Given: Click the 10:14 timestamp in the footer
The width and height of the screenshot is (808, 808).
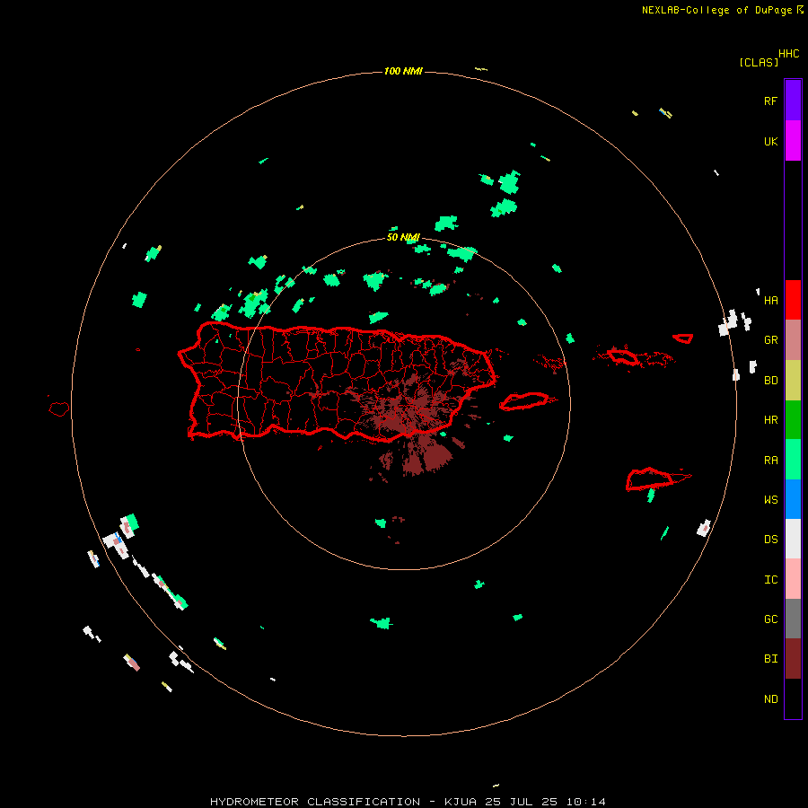Looking at the screenshot, I should click(x=586, y=802).
